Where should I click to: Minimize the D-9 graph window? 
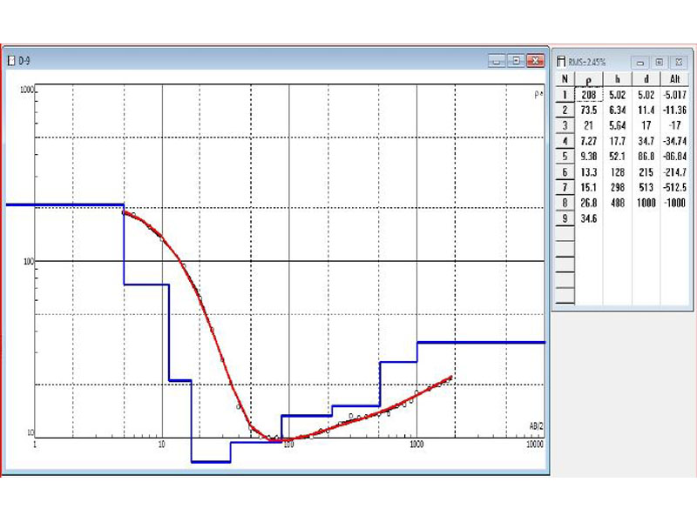pyautogui.click(x=496, y=61)
